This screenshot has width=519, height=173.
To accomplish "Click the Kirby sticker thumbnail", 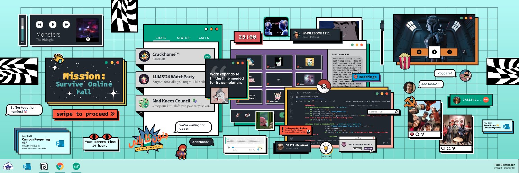I will 265,120.
